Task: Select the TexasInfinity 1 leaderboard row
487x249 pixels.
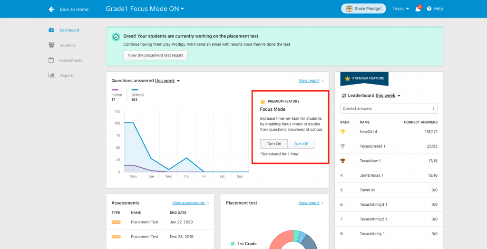Action: coord(389,233)
